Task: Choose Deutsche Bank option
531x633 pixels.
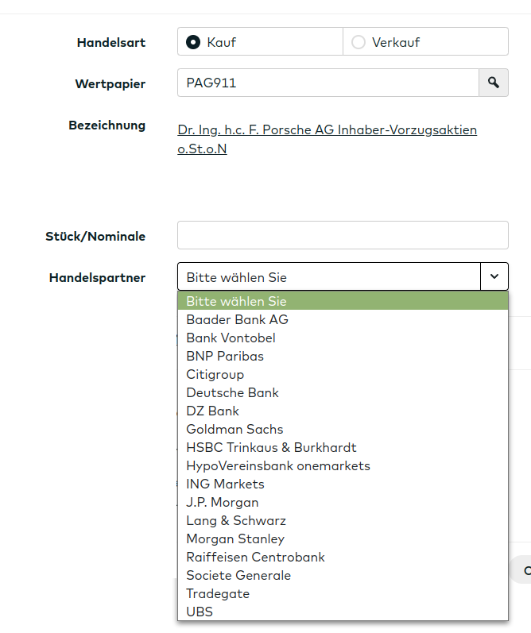Action: click(x=232, y=392)
